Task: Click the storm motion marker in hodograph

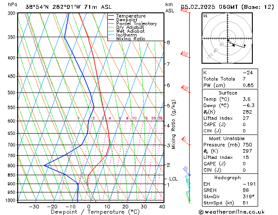Action: tap(244, 45)
